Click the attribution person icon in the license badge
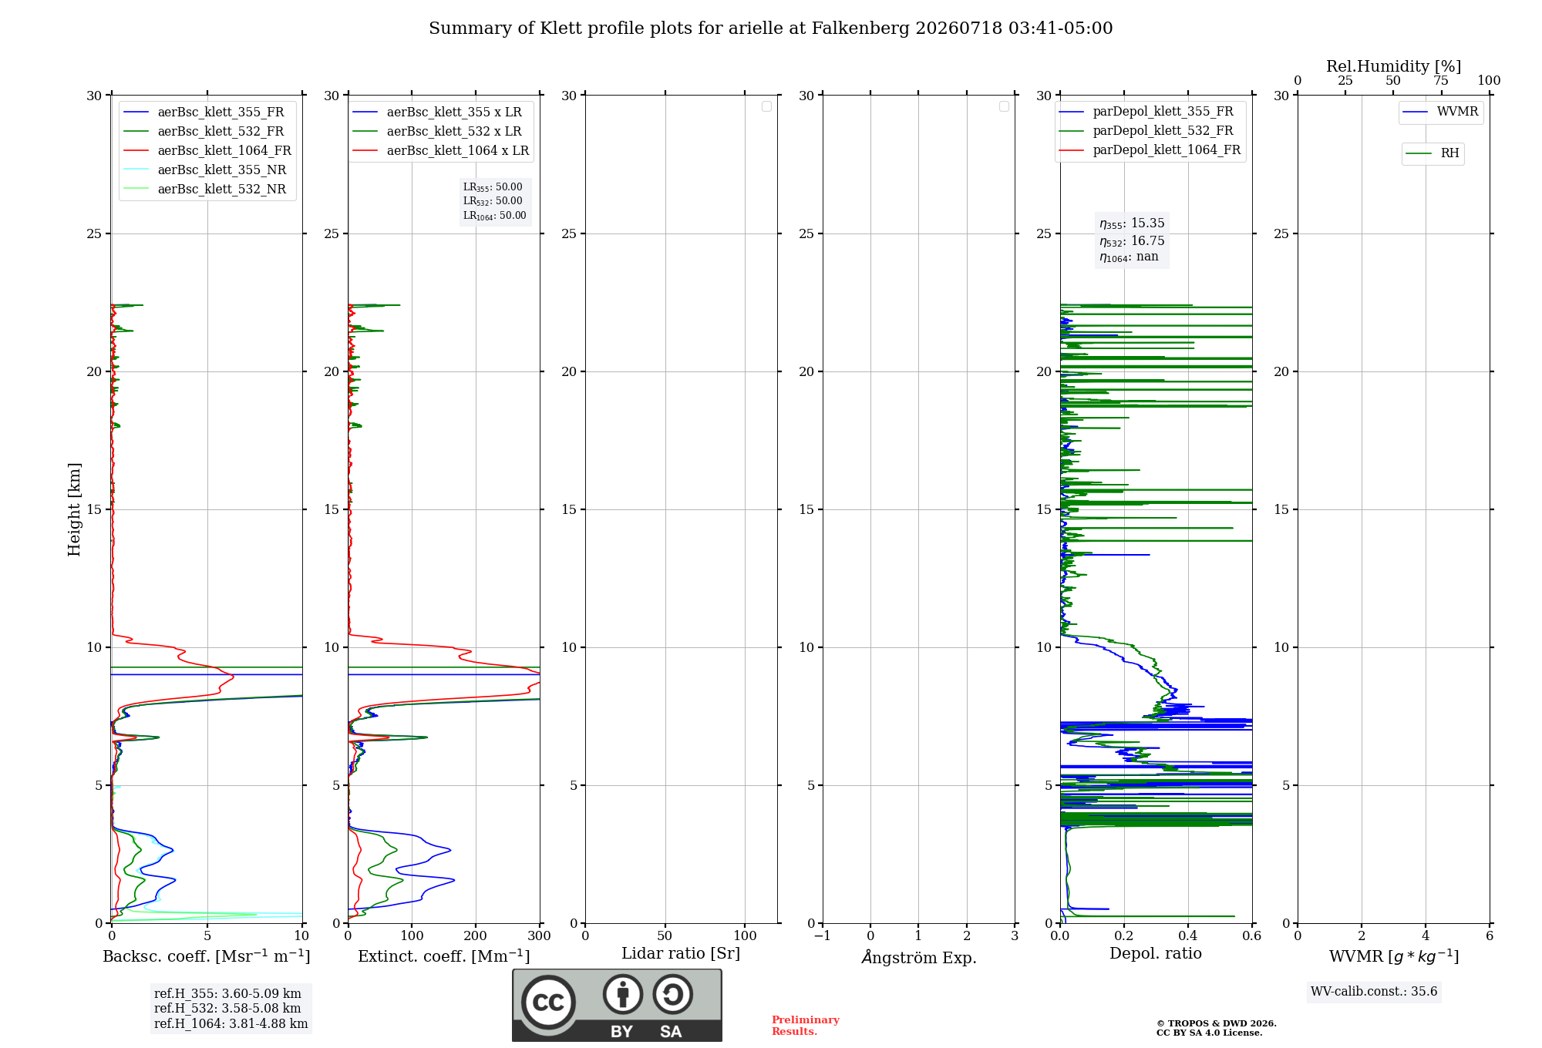 623,994
